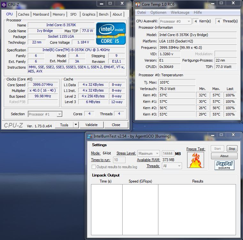Open the Optionen menu
Image resolution: width=243 pixels, height=240 pixels.
[x=158, y=12]
